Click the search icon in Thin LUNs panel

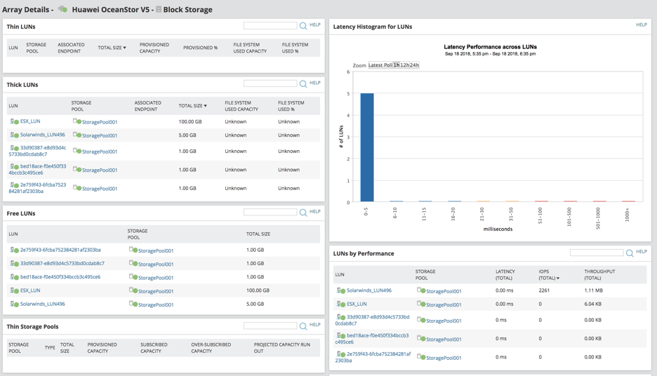[303, 26]
